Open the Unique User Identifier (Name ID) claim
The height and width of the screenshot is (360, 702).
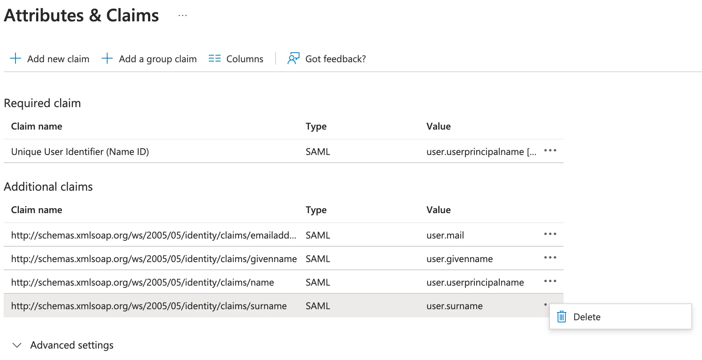point(80,152)
